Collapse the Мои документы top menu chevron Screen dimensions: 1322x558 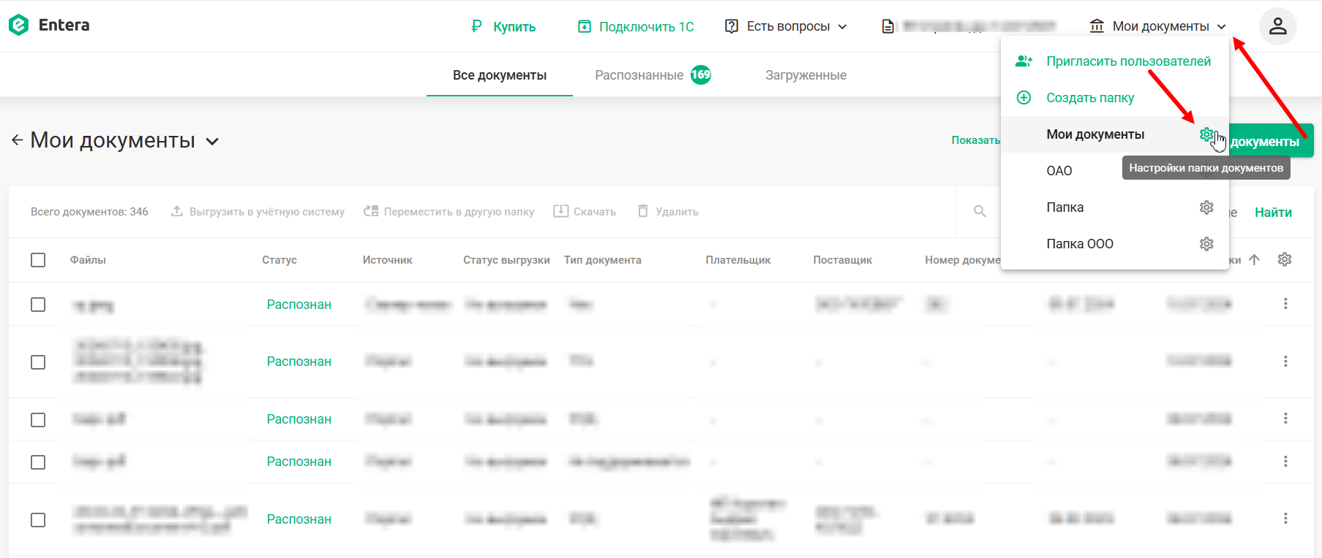1221,26
